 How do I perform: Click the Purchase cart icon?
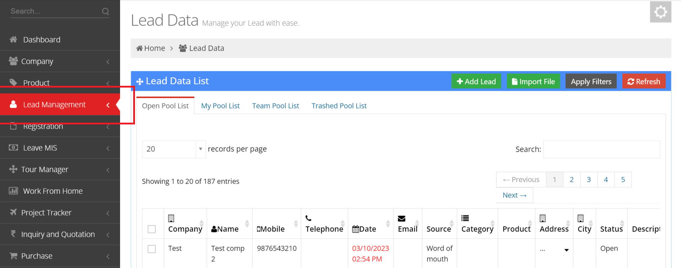point(13,256)
